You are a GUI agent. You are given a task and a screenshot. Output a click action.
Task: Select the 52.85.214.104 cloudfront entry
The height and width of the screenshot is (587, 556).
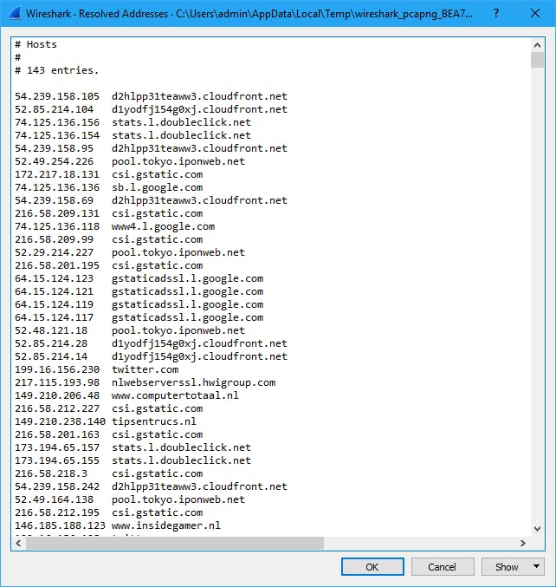point(151,109)
